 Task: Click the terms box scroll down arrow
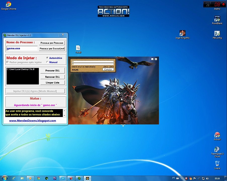pyautogui.click(x=64, y=115)
